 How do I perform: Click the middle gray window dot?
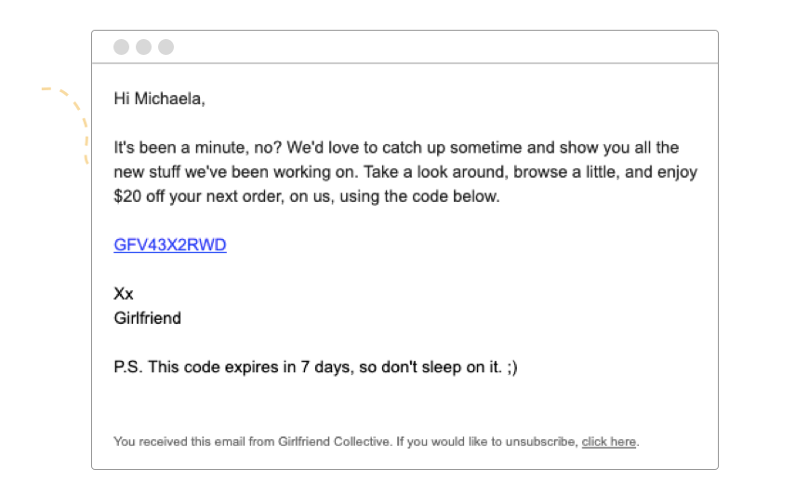(143, 47)
